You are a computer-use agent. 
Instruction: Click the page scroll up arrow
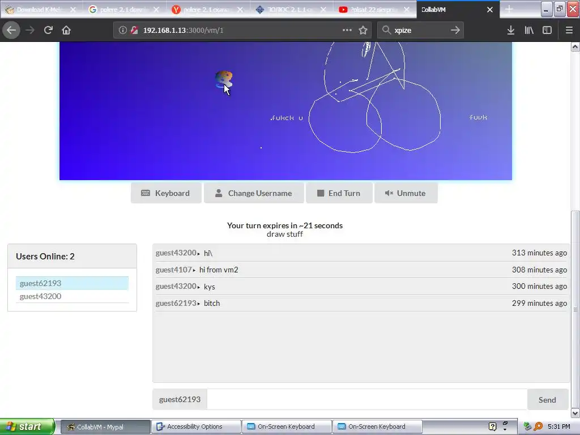[575, 46]
